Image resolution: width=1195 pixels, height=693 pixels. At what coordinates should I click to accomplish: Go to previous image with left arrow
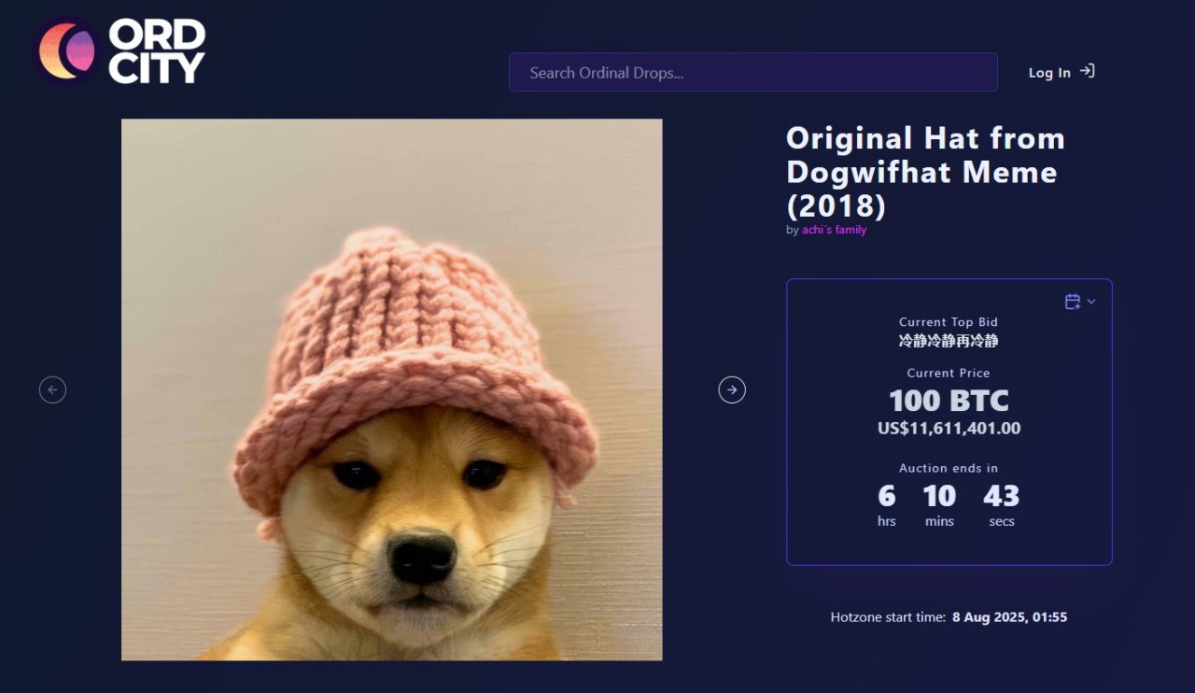52,389
